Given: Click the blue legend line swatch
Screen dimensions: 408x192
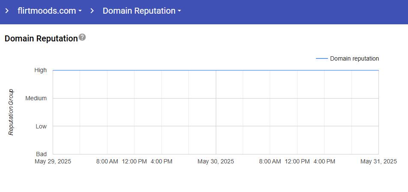Looking at the screenshot, I should 322,59.
